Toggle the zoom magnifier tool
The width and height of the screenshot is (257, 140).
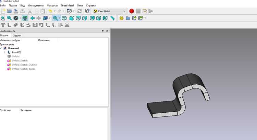tap(55, 18)
